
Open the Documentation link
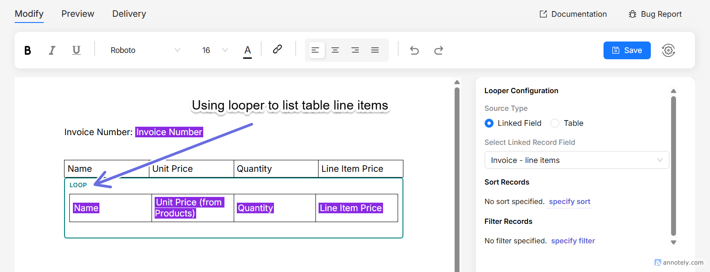pyautogui.click(x=573, y=14)
